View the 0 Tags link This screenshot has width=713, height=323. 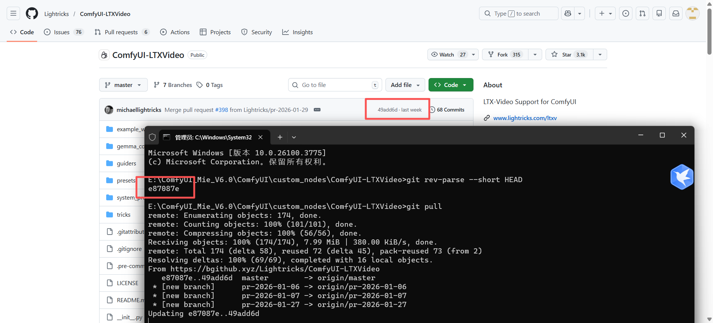210,85
